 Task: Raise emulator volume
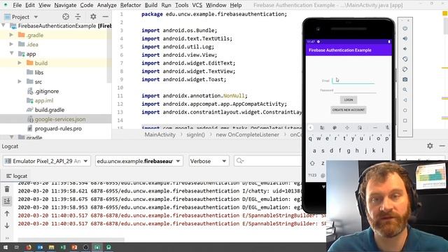click(x=405, y=38)
